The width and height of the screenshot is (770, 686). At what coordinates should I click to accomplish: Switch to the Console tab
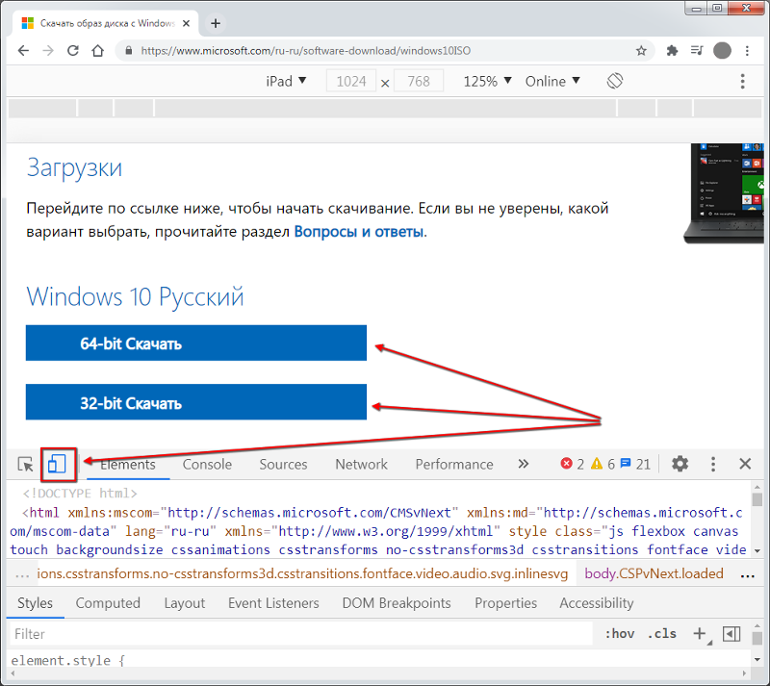[x=207, y=464]
